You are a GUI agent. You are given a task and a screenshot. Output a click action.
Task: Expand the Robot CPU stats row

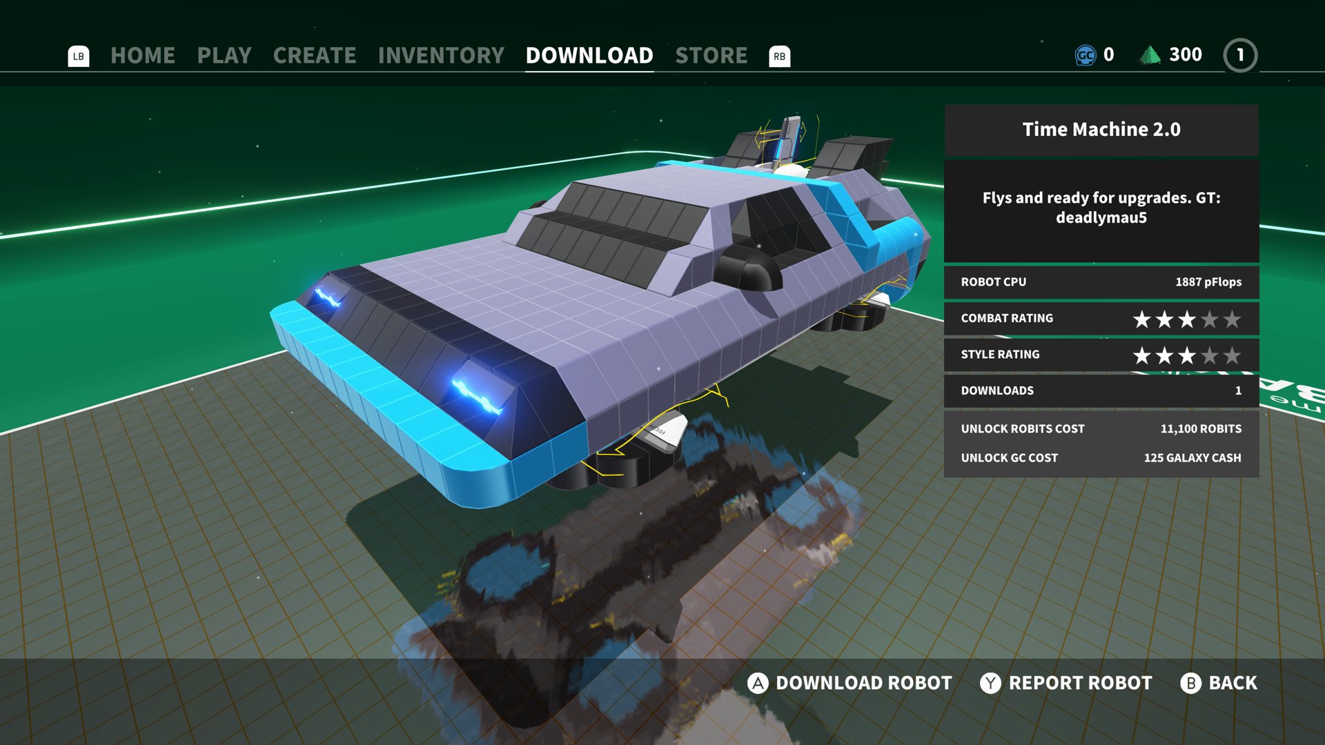click(x=1101, y=281)
